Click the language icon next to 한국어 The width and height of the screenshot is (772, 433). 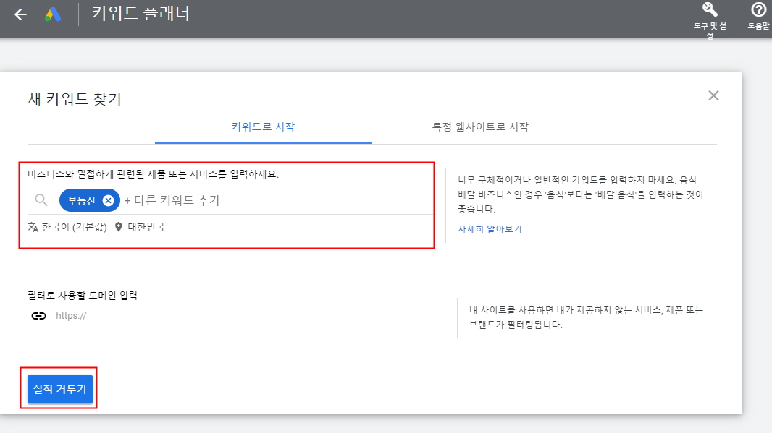31,226
